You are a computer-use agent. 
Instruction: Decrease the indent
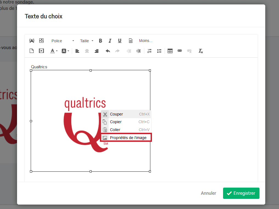pyautogui.click(x=129, y=51)
